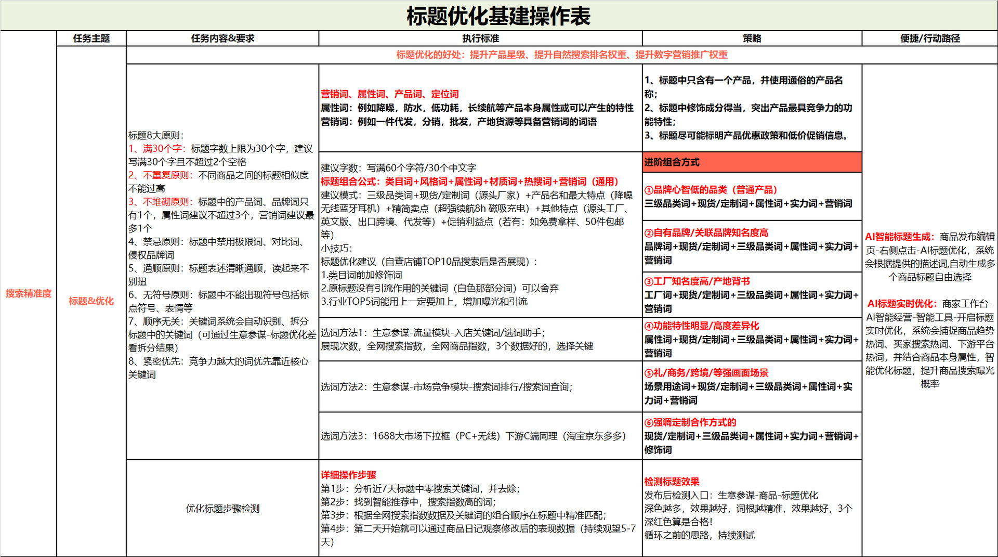Click the 标题8大原则 heading line
The height and width of the screenshot is (557, 998).
tap(156, 135)
